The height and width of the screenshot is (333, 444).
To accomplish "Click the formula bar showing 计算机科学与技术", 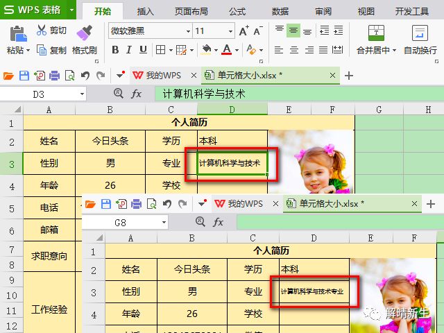I will coord(299,94).
